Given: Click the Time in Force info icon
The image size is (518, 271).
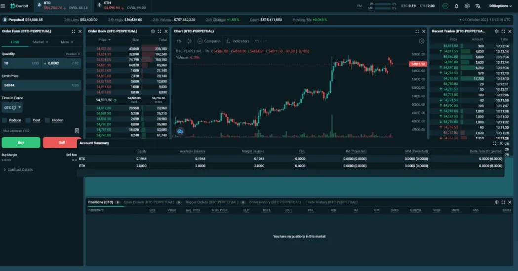Looking at the screenshot, I should pyautogui.click(x=14, y=108).
